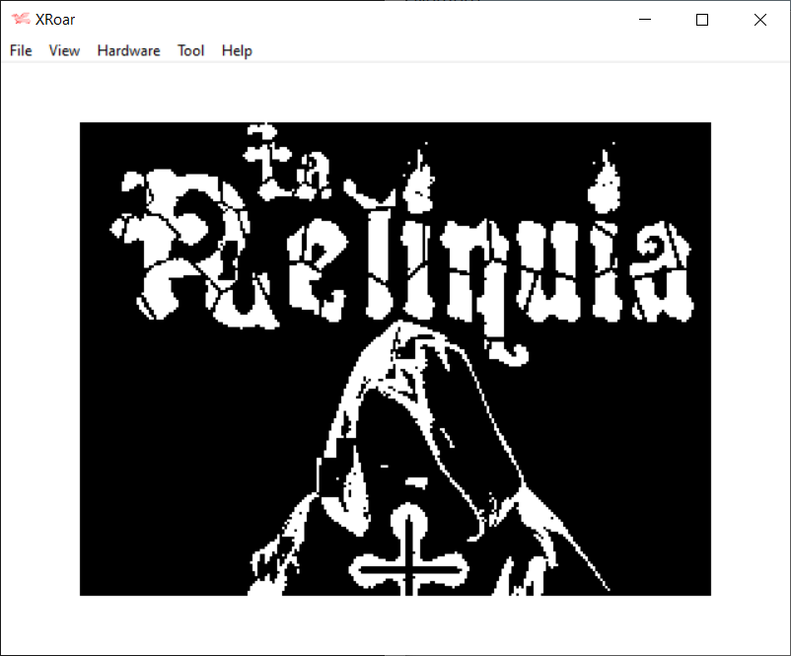791x656 pixels.
Task: Click the emulated La Reliquia title screen
Action: pos(395,359)
